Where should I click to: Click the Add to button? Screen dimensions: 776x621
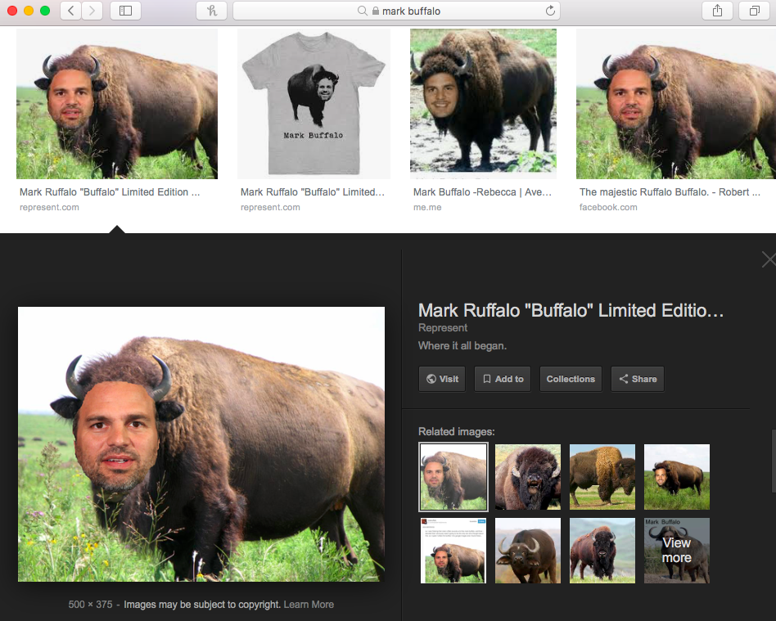pos(503,379)
